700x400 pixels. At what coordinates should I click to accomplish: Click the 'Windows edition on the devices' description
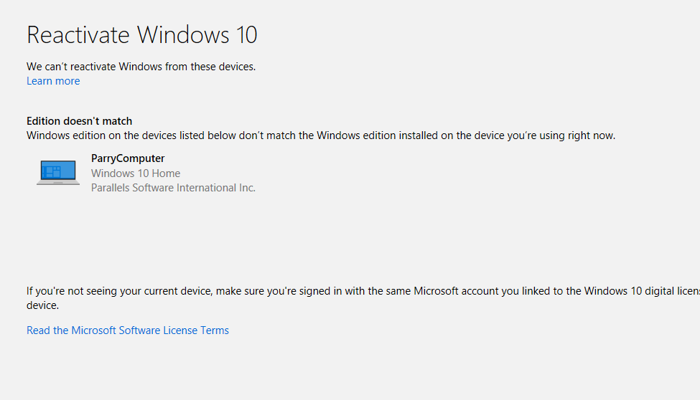(x=321, y=135)
